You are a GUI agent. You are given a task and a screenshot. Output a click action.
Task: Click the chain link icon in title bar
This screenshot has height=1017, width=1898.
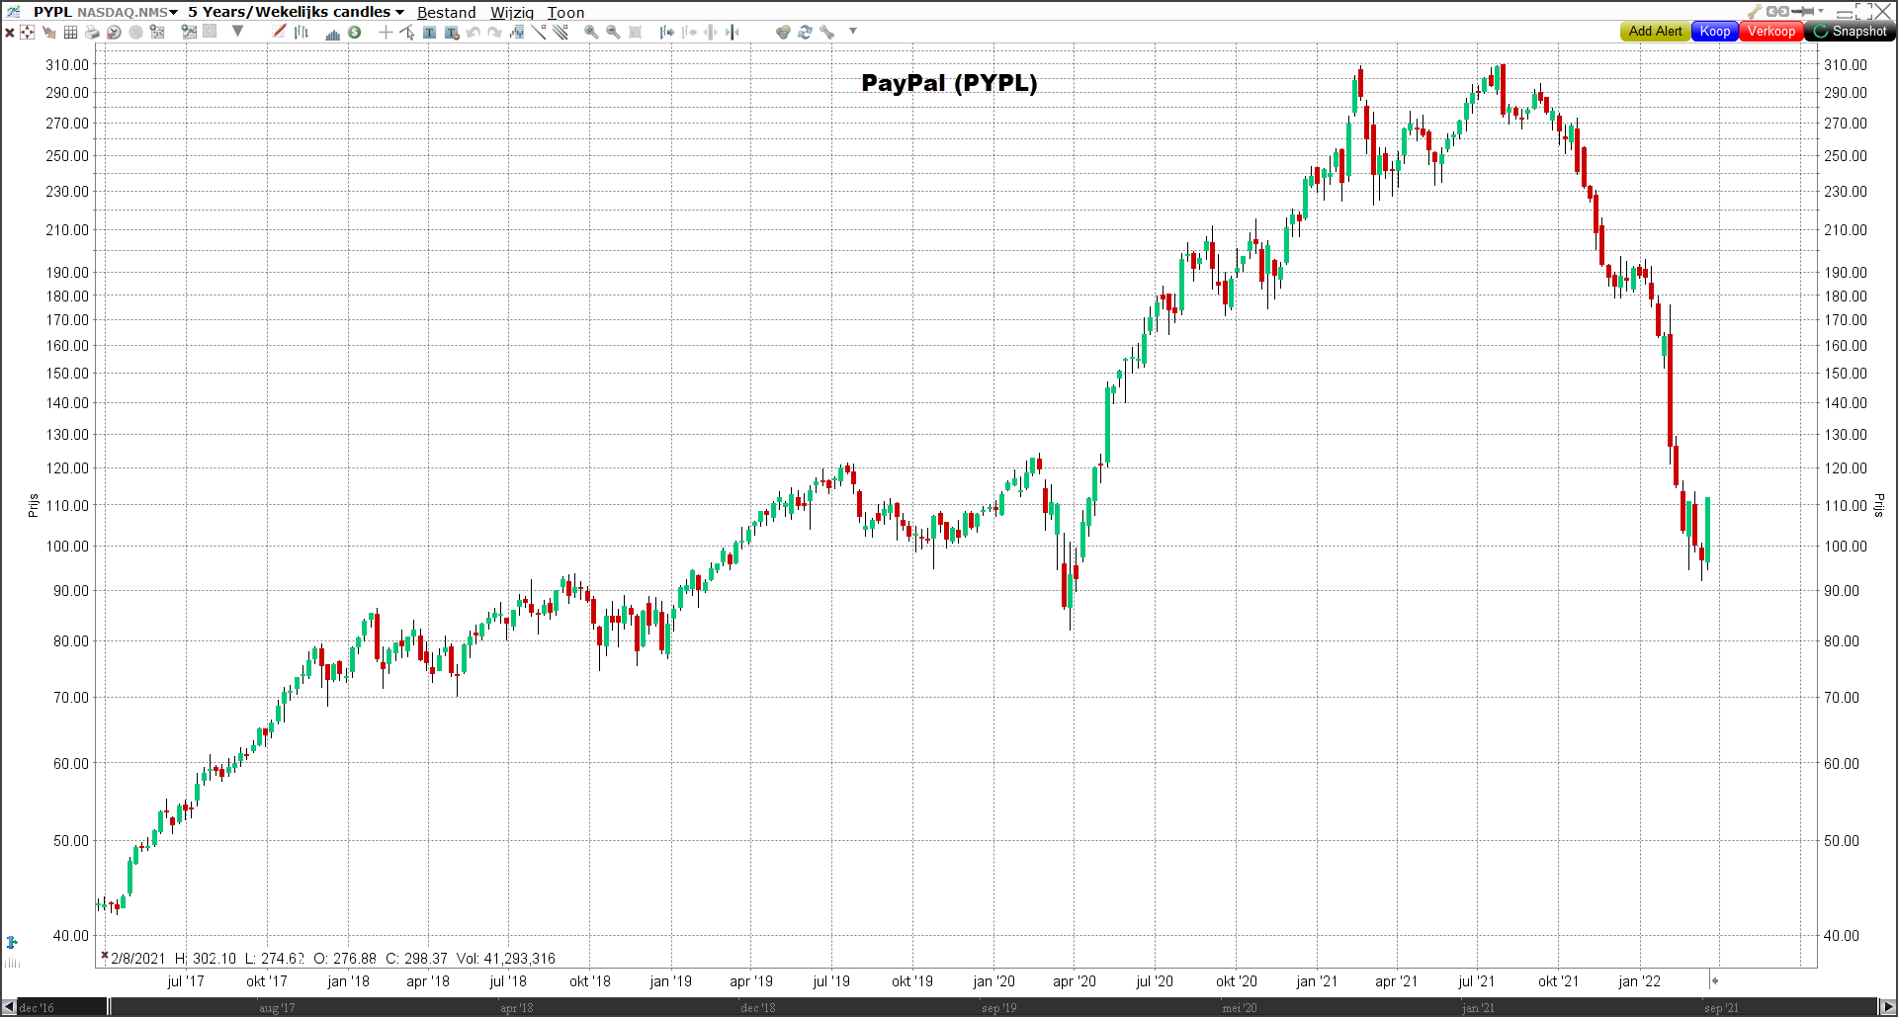coord(1777,11)
